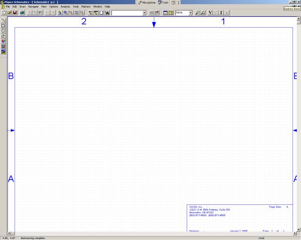The width and height of the screenshot is (301, 240).
Task: Click the Save file toolbar icon
Action: point(15,13)
